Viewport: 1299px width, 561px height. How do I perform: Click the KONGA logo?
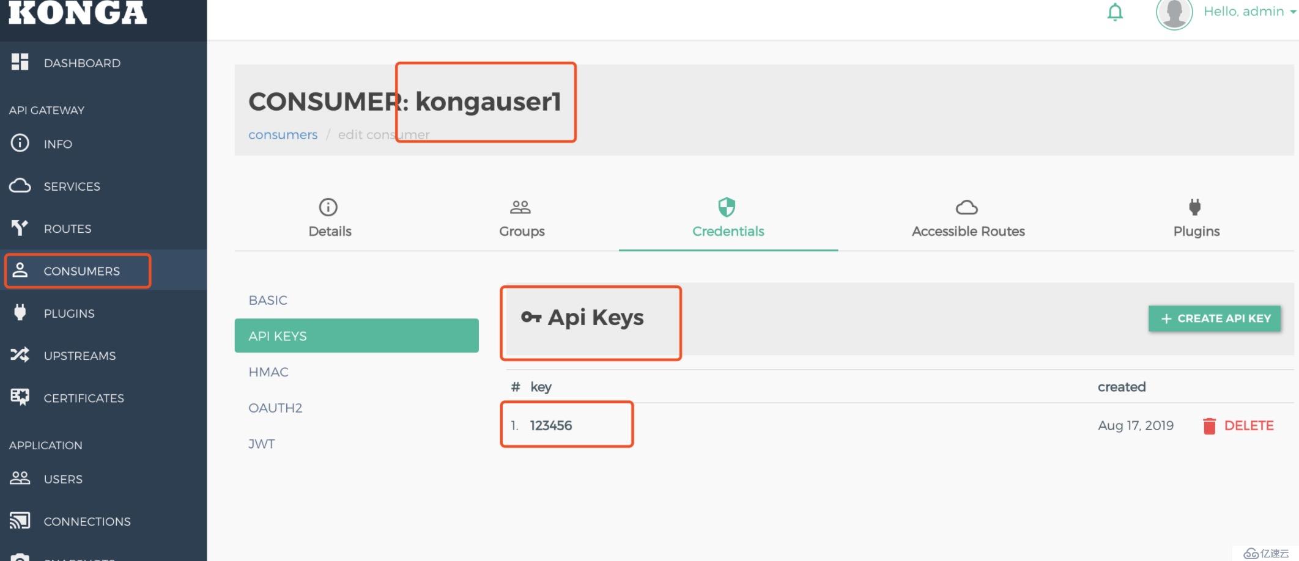(78, 13)
